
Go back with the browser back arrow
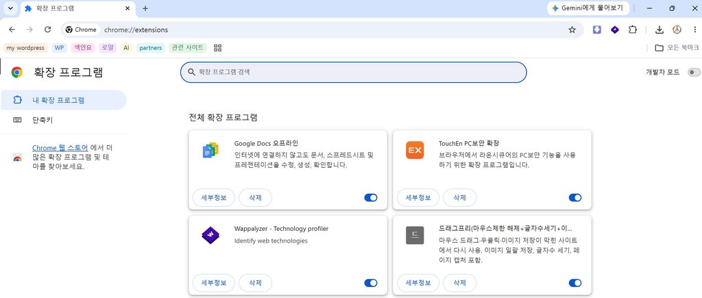pos(12,29)
